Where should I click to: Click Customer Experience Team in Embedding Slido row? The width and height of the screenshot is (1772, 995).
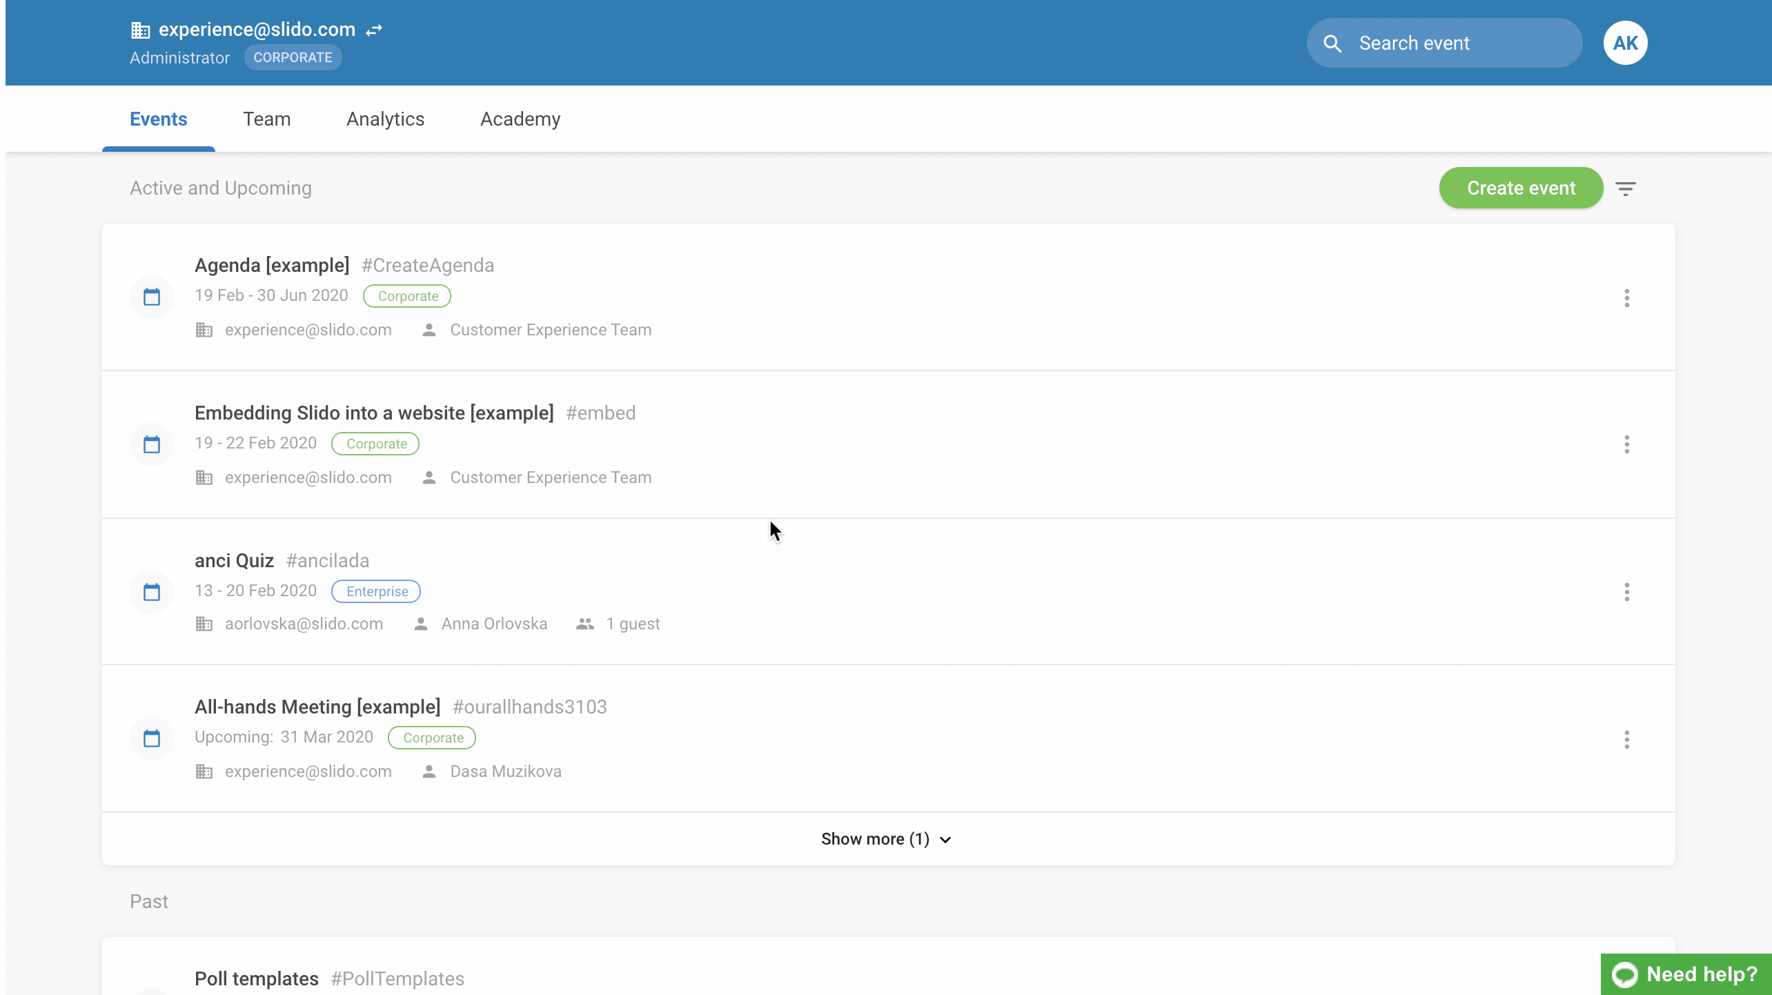tap(551, 477)
